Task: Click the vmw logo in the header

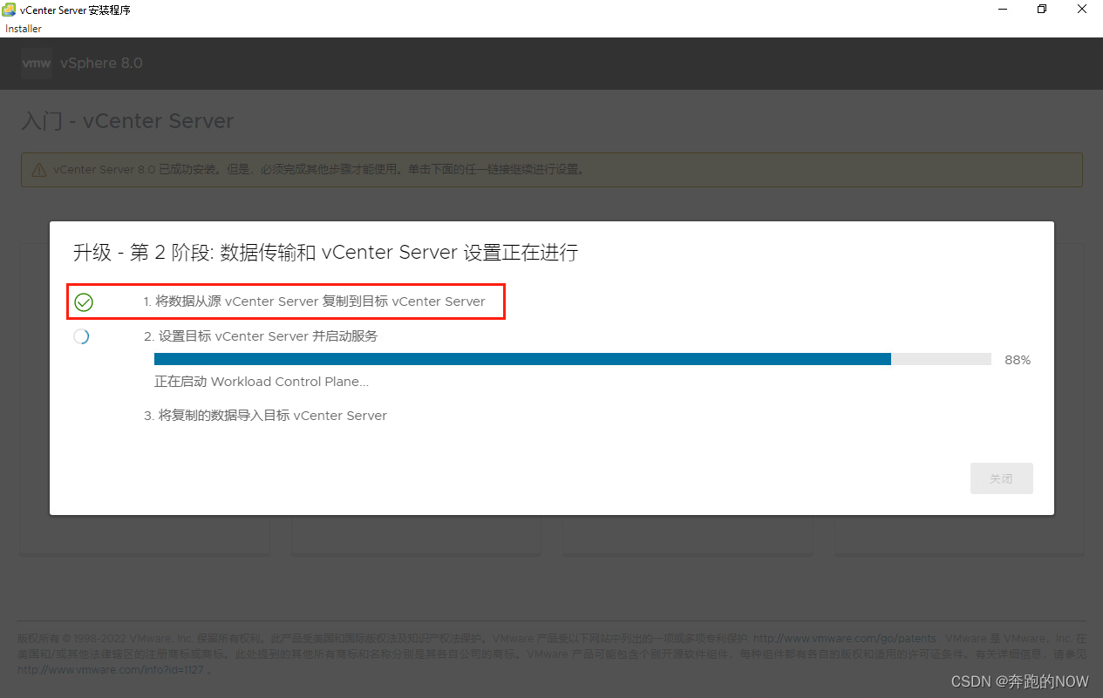Action: pos(37,64)
